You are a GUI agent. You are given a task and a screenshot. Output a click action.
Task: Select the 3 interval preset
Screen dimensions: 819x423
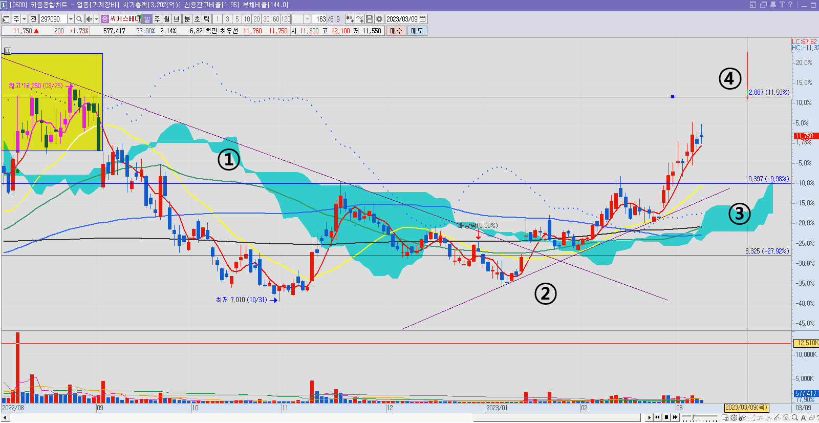click(x=227, y=19)
